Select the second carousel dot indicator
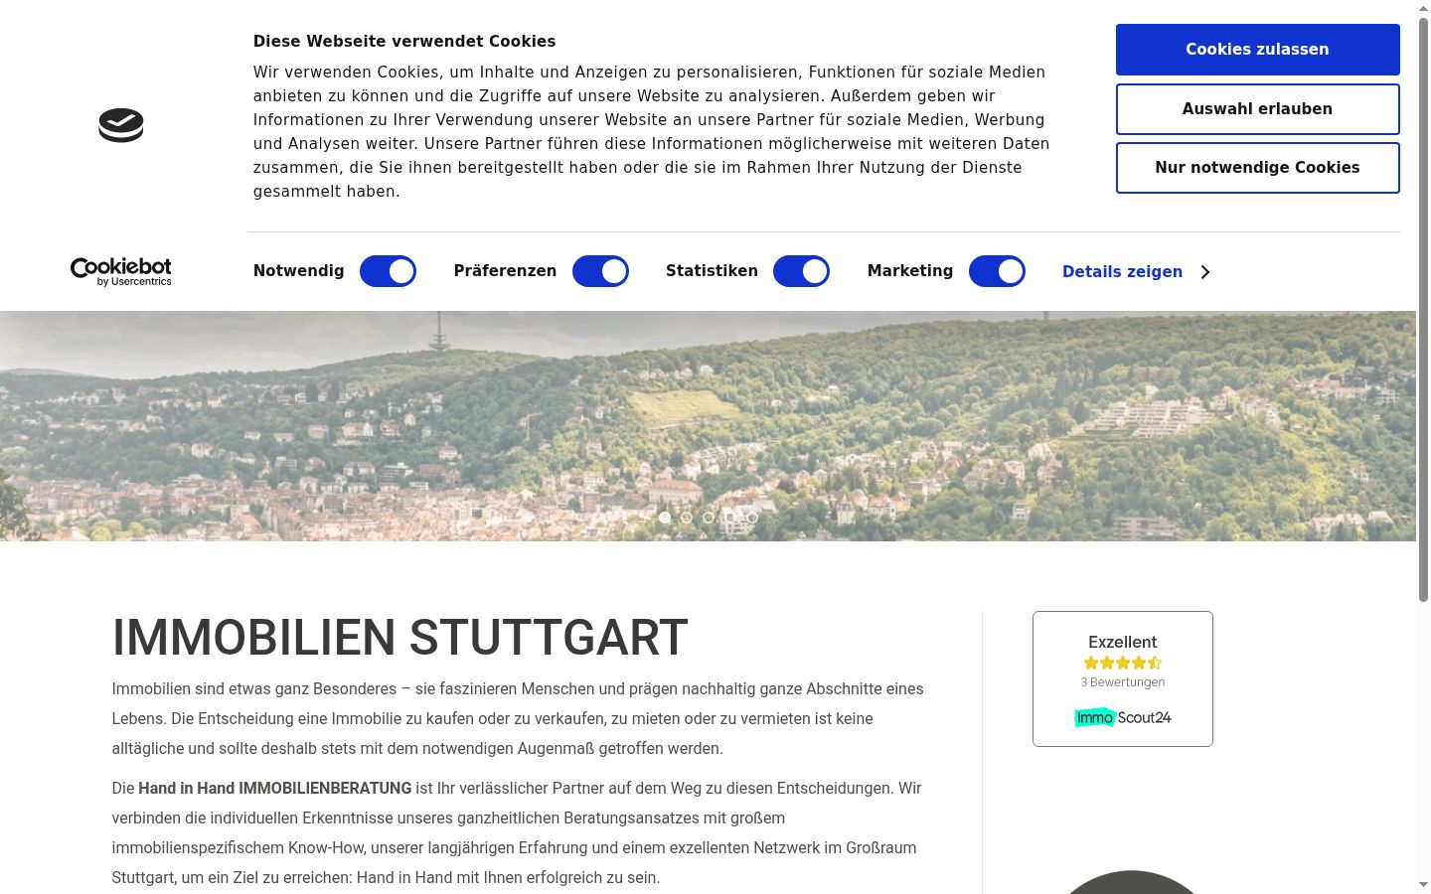The image size is (1431, 894). pyautogui.click(x=687, y=518)
